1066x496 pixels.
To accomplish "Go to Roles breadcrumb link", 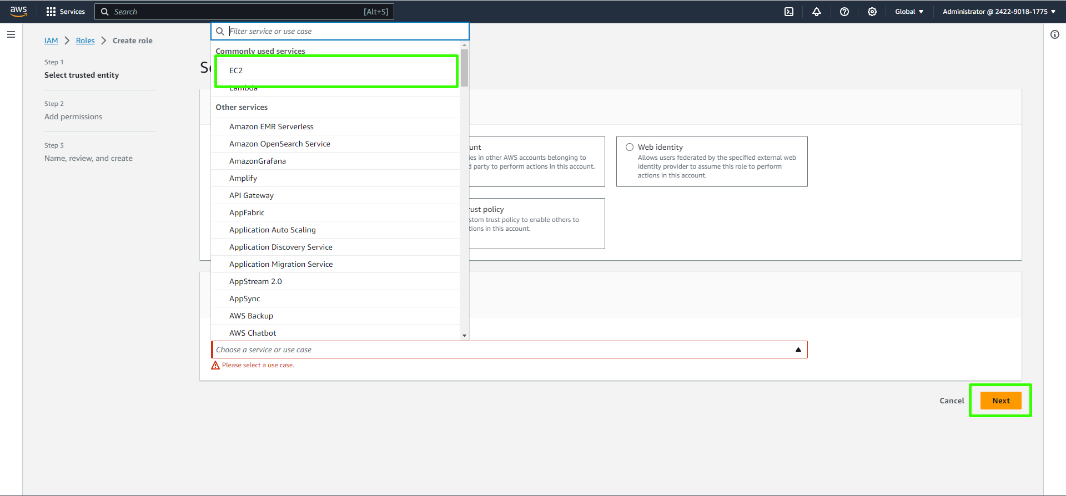I will pos(85,41).
